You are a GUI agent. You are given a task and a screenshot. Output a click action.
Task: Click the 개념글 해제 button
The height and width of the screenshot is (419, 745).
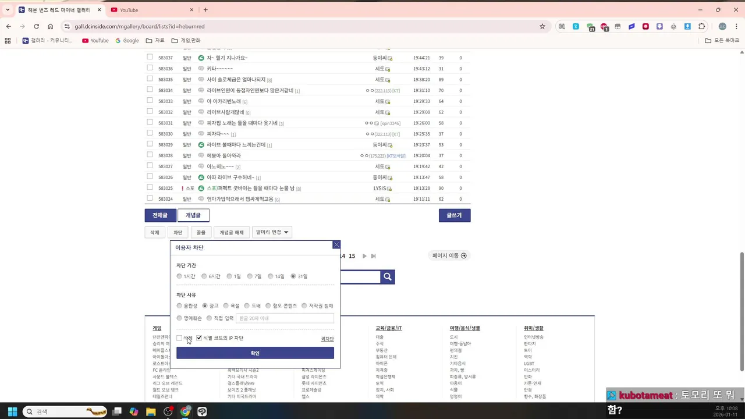tap(232, 232)
